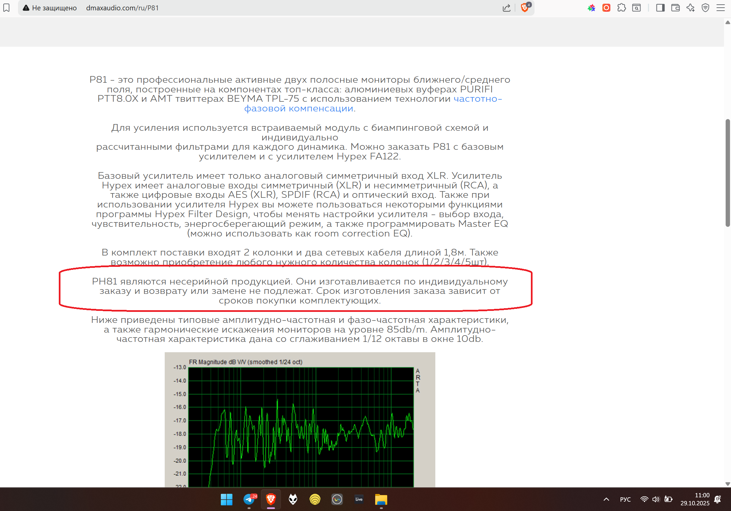
Task: Open the Brave hamburger main menu
Action: click(x=721, y=8)
